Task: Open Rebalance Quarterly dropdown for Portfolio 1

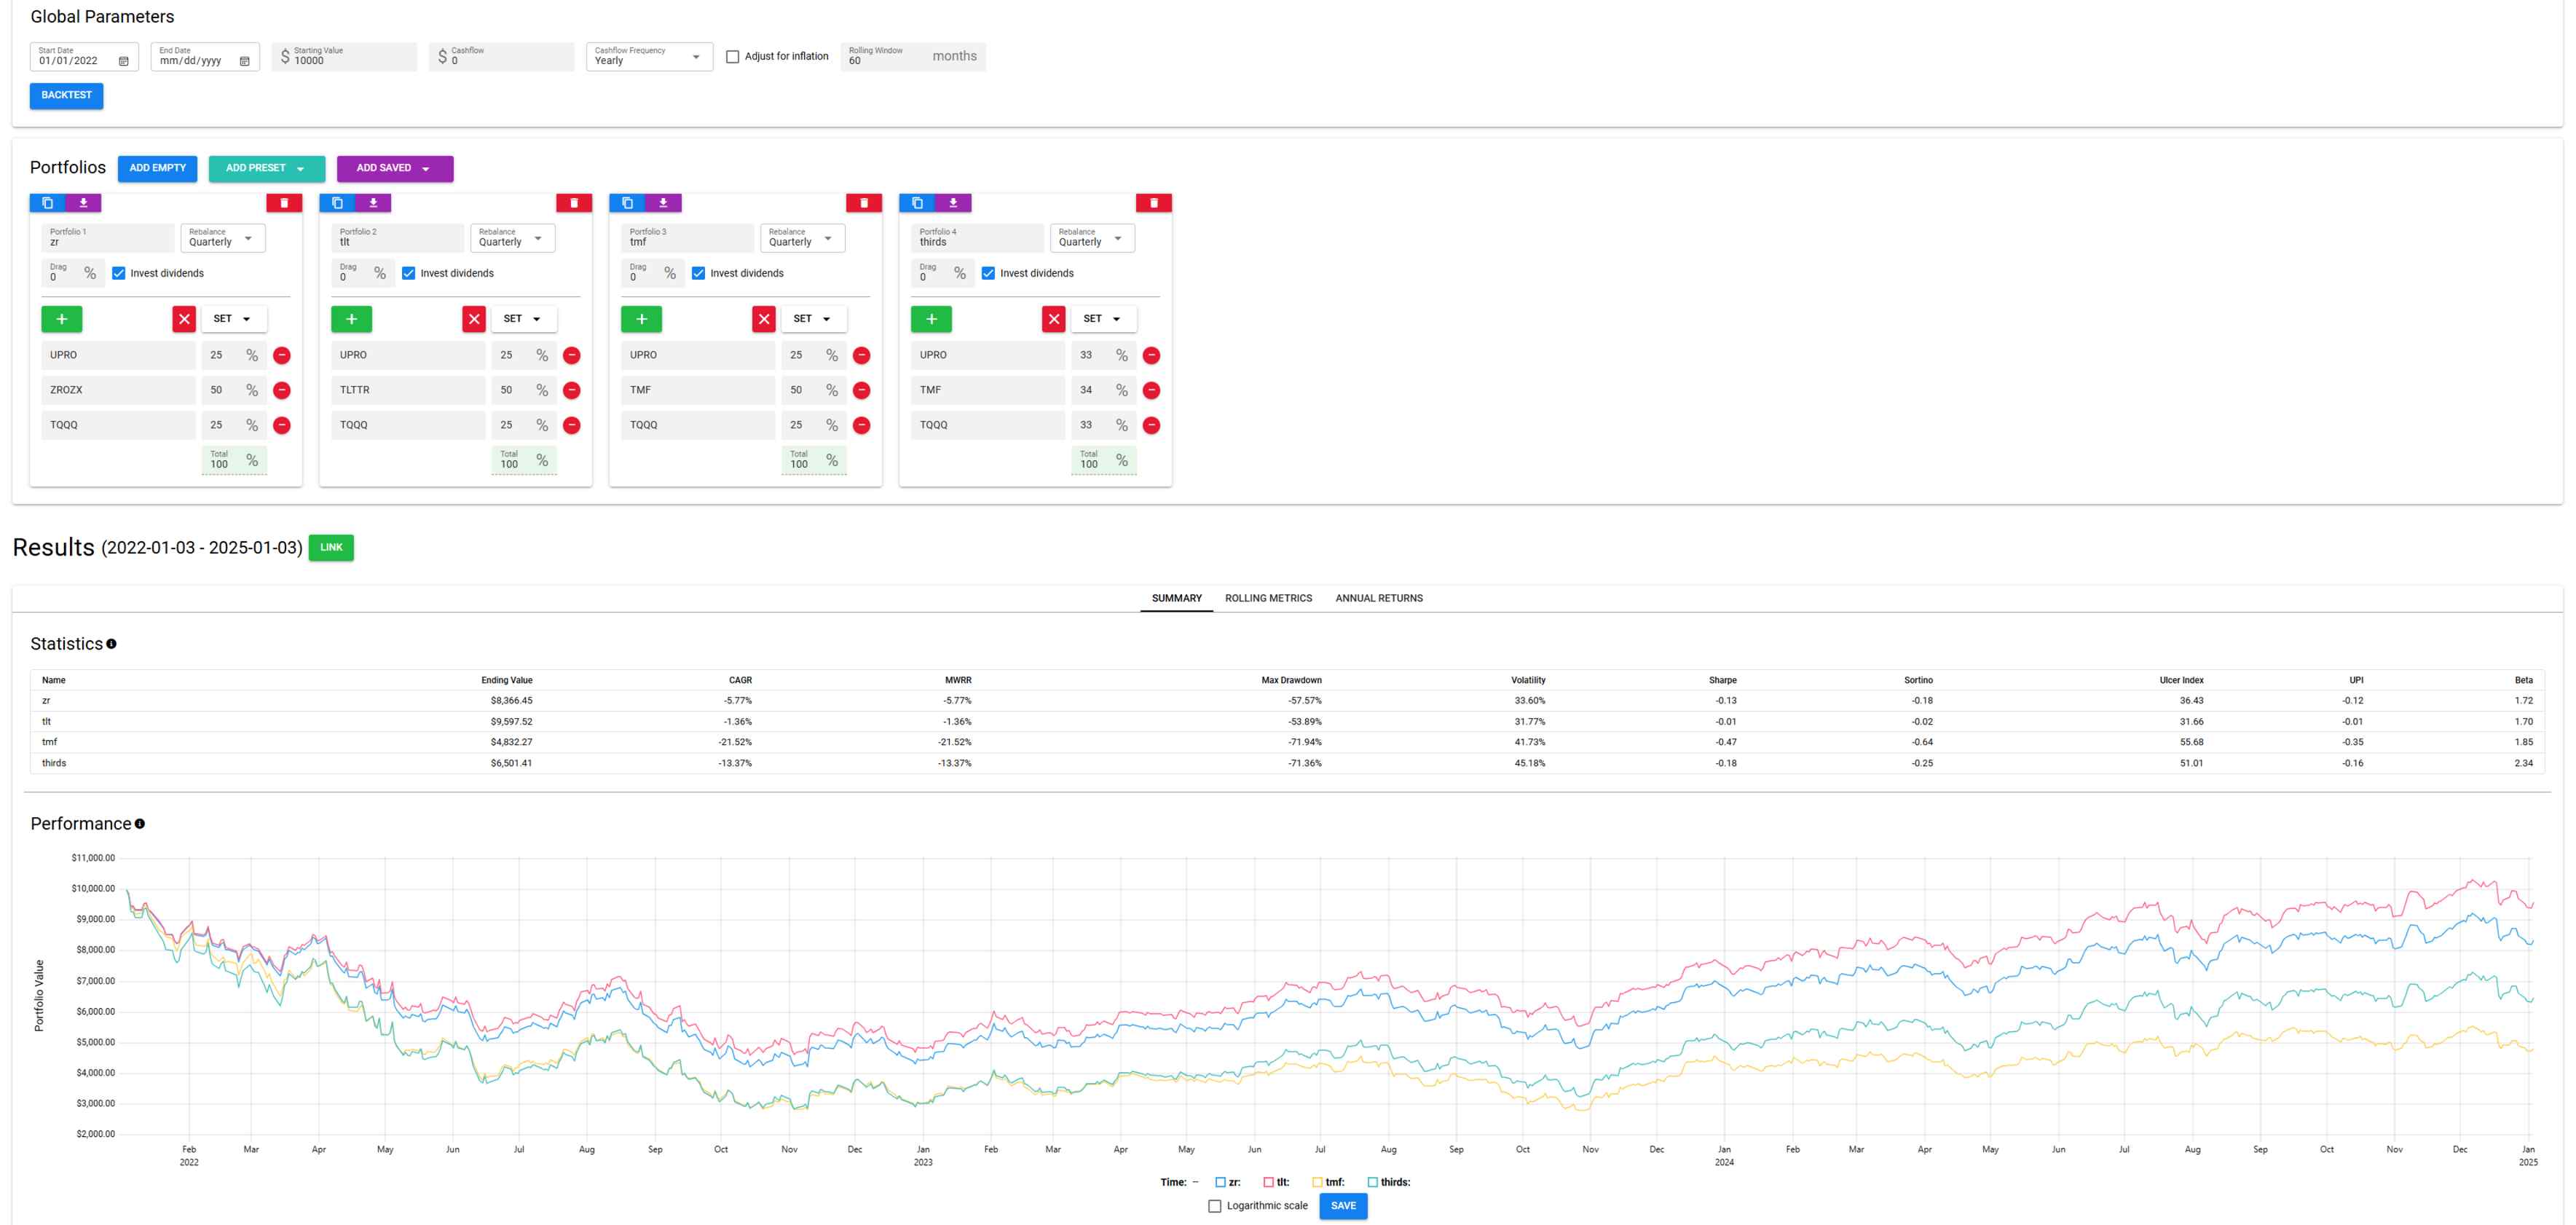Action: 222,238
